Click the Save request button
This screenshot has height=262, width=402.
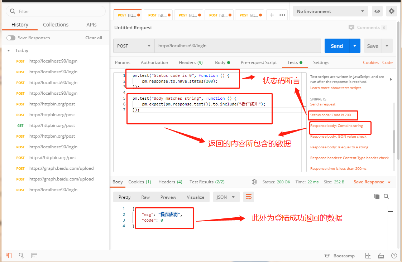pyautogui.click(x=373, y=46)
